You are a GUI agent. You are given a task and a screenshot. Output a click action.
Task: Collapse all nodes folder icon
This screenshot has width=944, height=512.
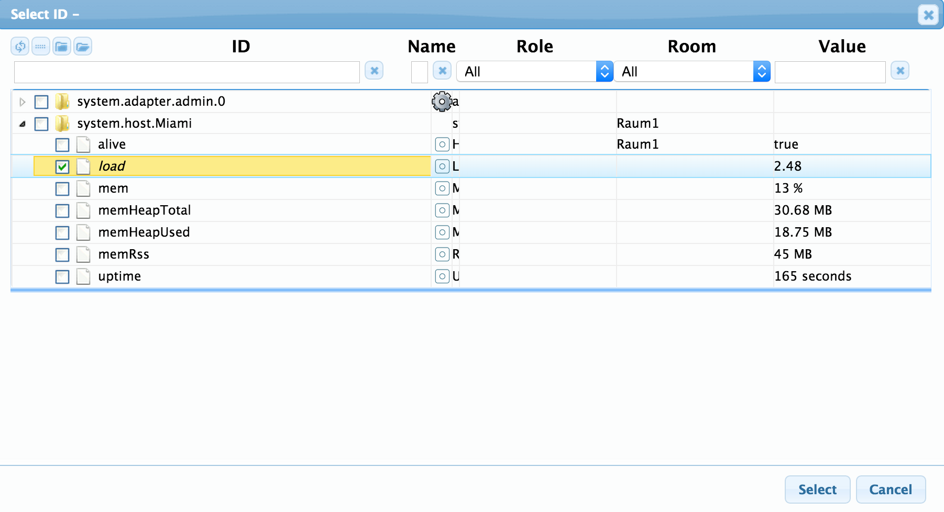pos(62,47)
